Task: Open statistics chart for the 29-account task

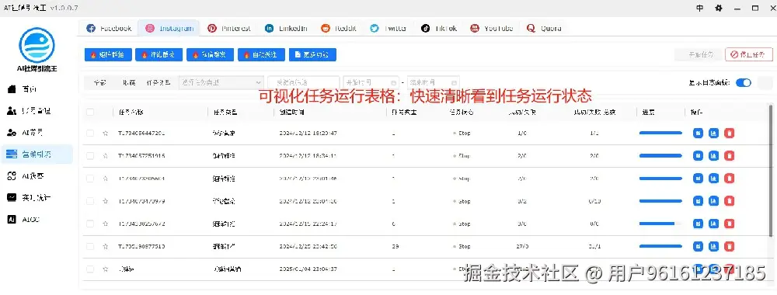Action: (x=713, y=246)
